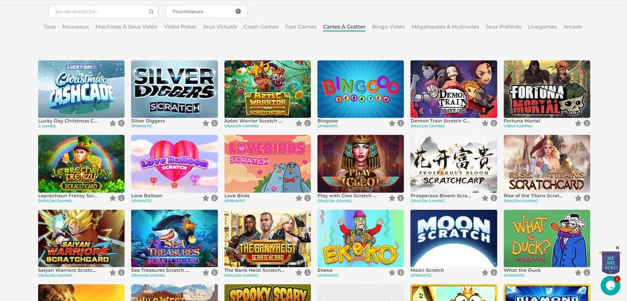
Task: Show Fortuna Mortal info icon
Action: coord(587,123)
